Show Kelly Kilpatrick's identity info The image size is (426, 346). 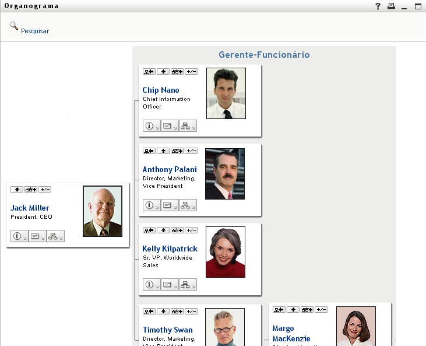click(152, 285)
